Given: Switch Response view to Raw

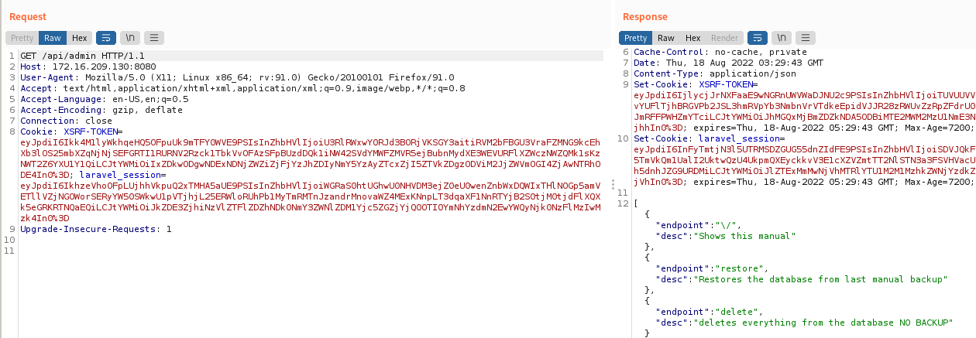Looking at the screenshot, I should click(x=666, y=38).
